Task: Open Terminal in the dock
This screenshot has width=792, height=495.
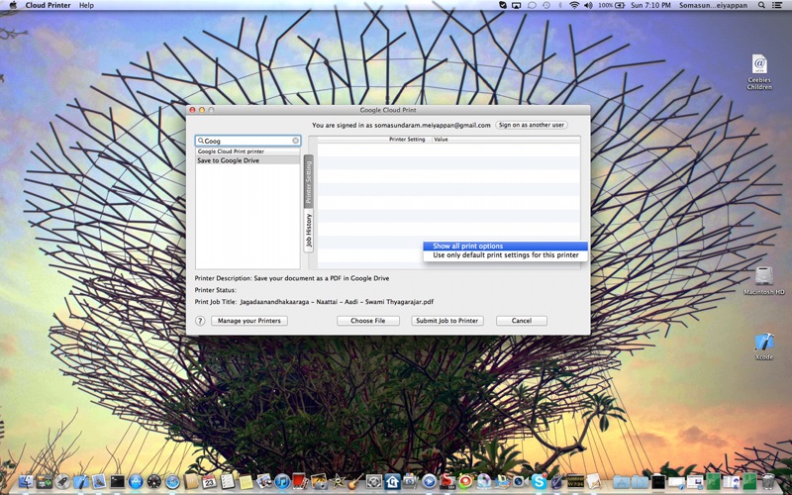Action: click(x=117, y=482)
